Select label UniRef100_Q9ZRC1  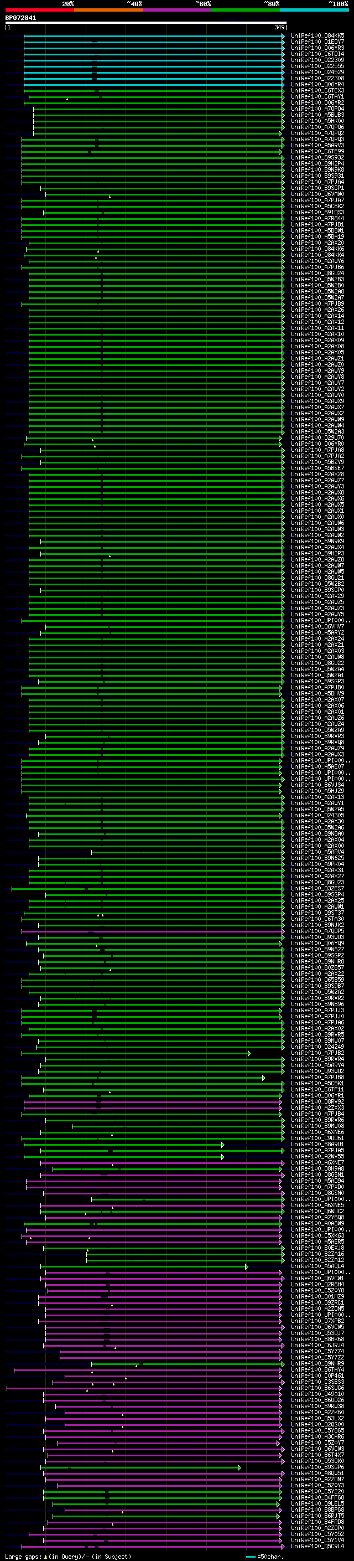(x=317, y=1302)
